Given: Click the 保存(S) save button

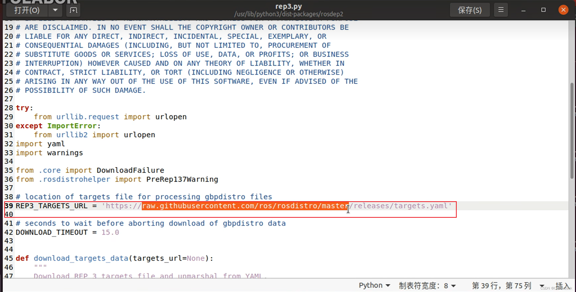Looking at the screenshot, I should [469, 10].
